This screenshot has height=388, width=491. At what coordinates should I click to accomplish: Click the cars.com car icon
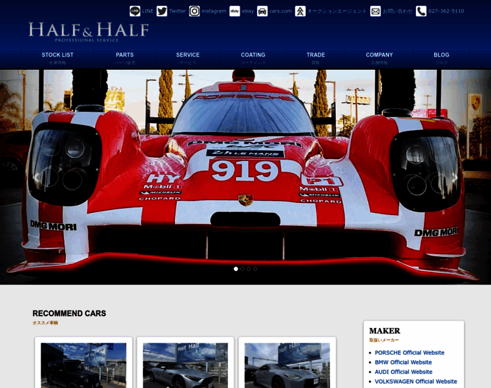(262, 11)
